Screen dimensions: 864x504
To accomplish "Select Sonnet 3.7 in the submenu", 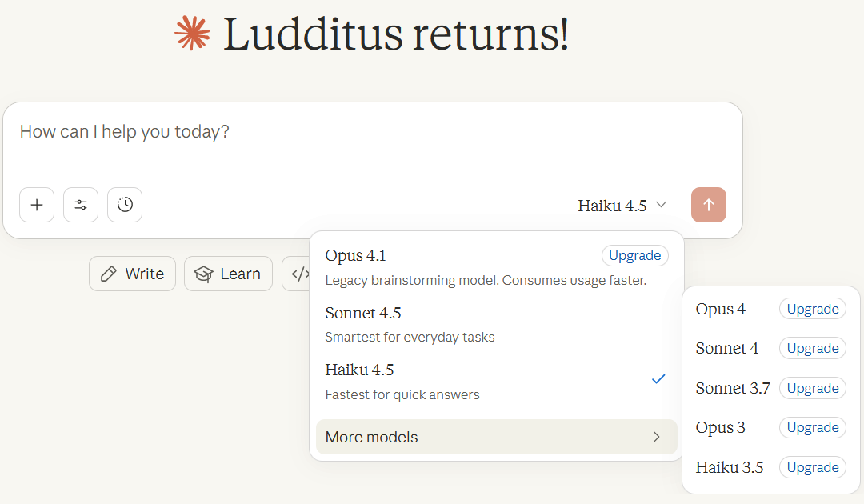I will 733,388.
